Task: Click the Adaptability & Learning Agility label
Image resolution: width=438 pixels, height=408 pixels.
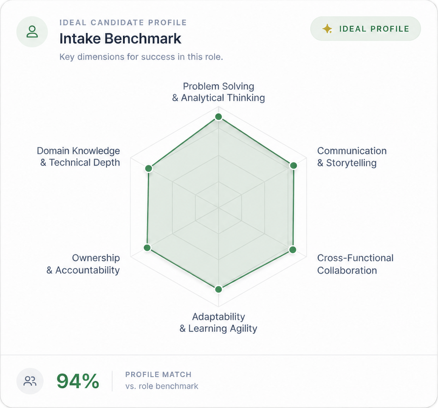Action: point(218,322)
